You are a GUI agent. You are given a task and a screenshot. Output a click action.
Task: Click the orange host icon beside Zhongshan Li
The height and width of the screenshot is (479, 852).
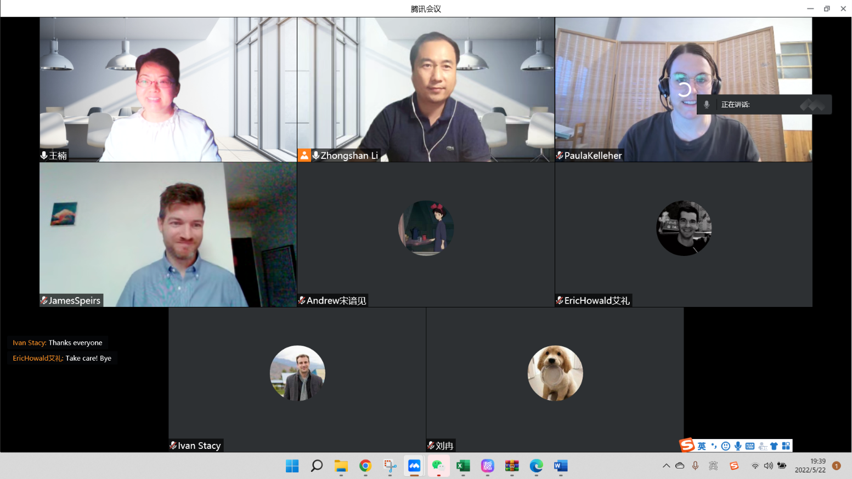click(304, 156)
